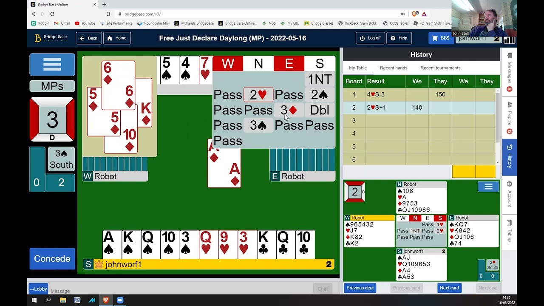
Task: Play the King of clubs
Action: [x=265, y=244]
